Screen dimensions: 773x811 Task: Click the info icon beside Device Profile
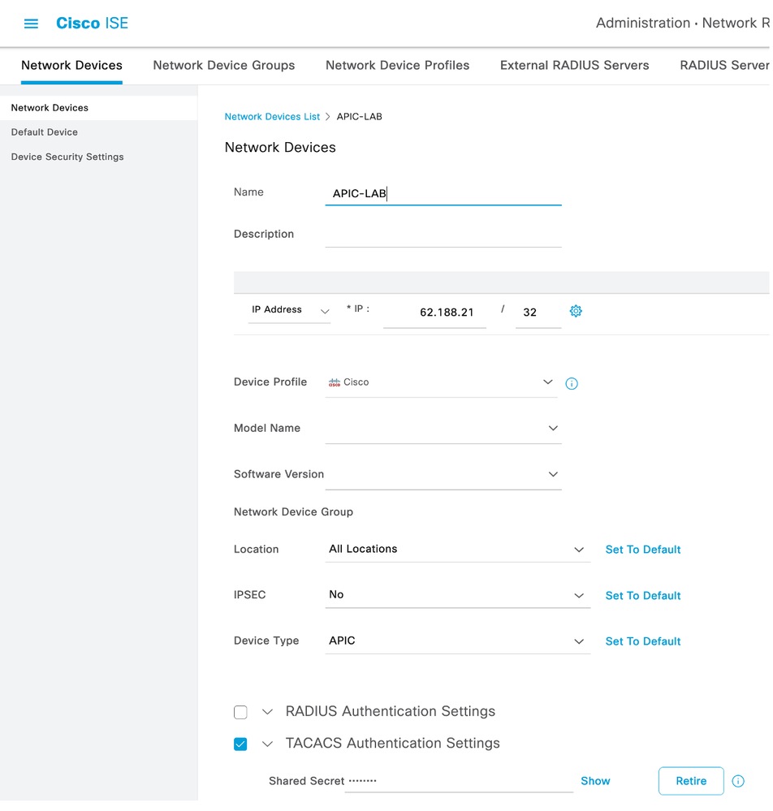pyautogui.click(x=571, y=383)
